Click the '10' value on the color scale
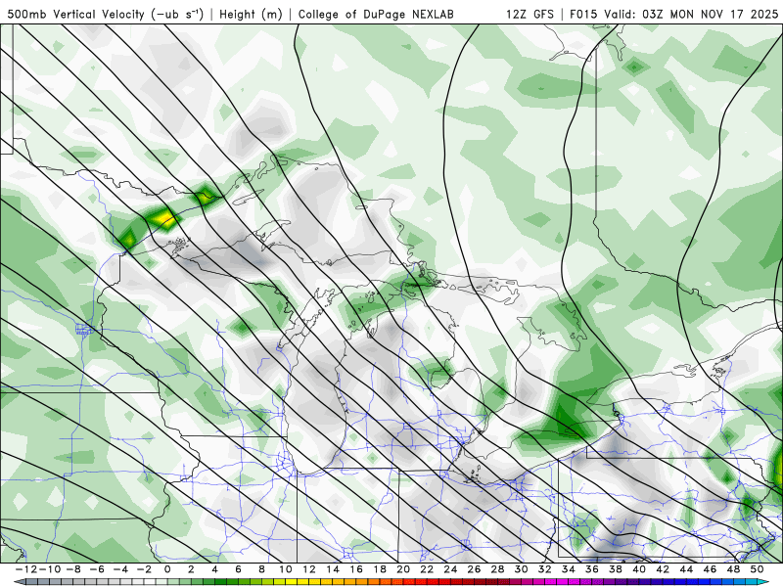 285,569
